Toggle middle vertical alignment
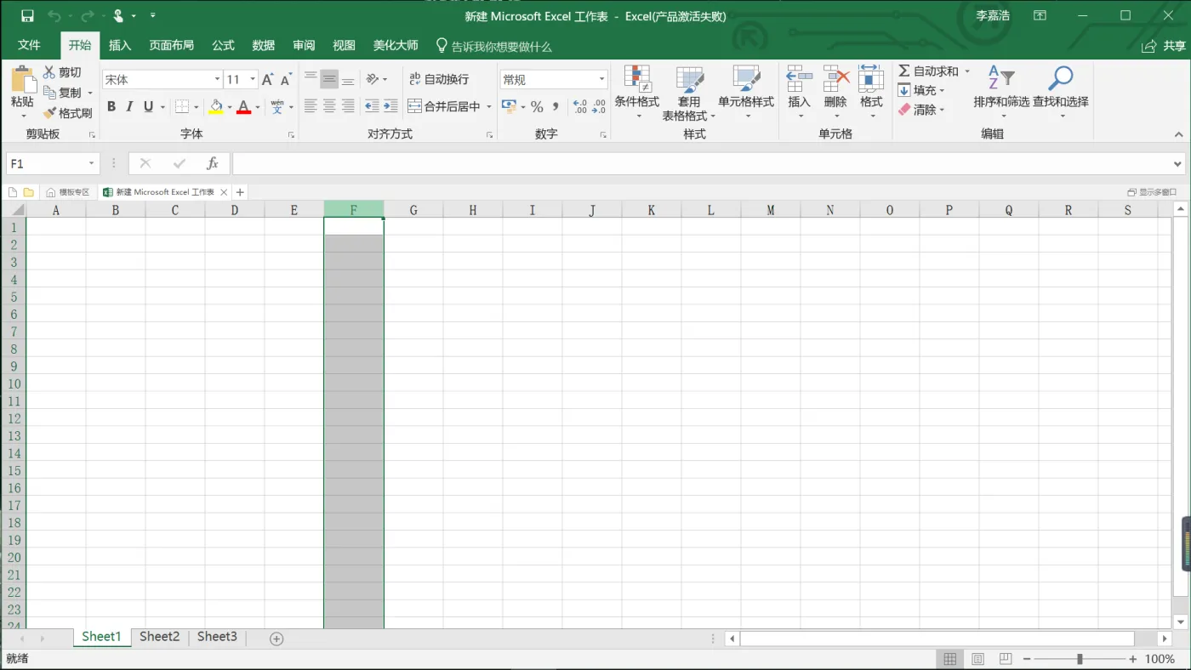The height and width of the screenshot is (670, 1191). click(329, 79)
